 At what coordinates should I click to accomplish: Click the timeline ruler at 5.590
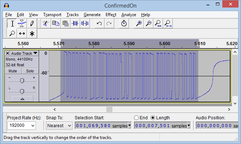[x=129, y=44]
